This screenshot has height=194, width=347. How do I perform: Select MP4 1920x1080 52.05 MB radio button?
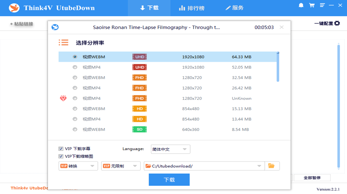pyautogui.click(x=75, y=67)
